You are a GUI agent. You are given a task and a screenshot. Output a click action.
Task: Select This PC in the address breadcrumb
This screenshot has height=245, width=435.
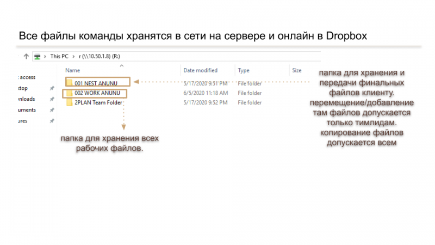pos(59,56)
